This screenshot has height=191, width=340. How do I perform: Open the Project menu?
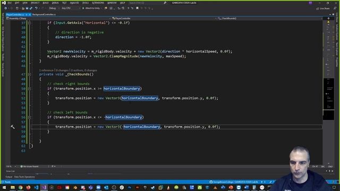[35, 3]
